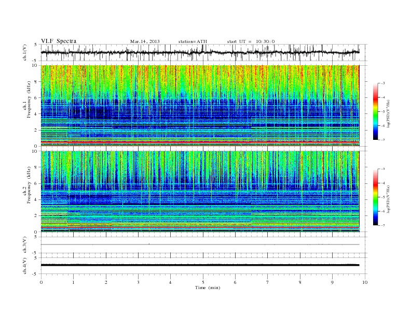Click the '-3' label on the upper colorbar
This screenshot has width=411, height=317.
coord(382,83)
